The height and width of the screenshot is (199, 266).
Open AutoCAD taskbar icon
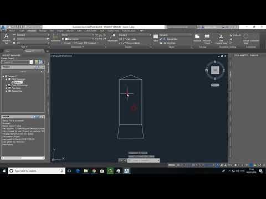click(126, 171)
